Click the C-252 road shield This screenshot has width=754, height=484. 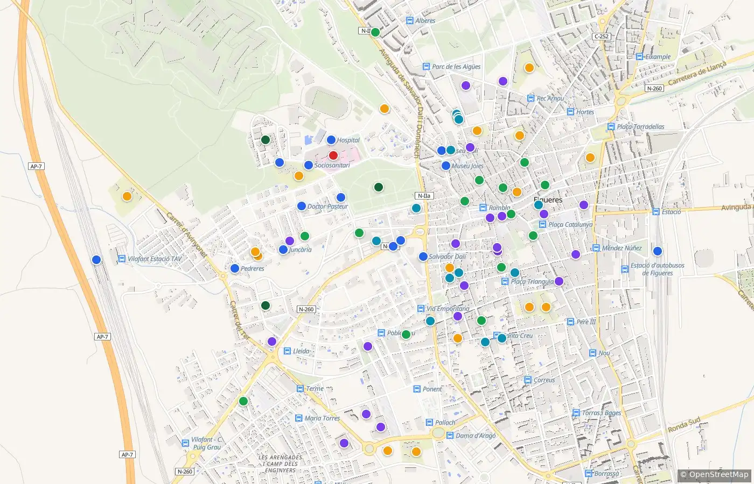coord(601,37)
